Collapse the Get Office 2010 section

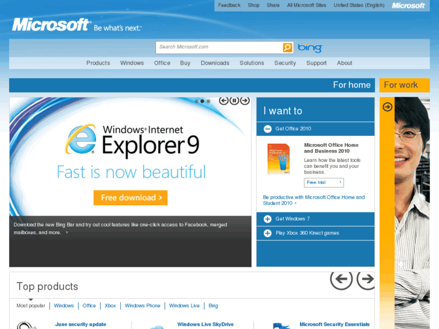click(x=268, y=129)
